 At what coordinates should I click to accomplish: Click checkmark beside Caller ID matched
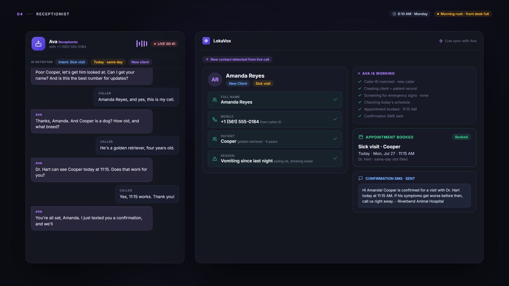tap(360, 82)
